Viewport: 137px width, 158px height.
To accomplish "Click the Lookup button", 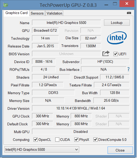I will point(117,23).
